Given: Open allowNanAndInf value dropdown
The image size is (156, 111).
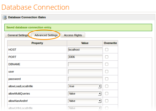Looking at the screenshot, I should (85, 101).
